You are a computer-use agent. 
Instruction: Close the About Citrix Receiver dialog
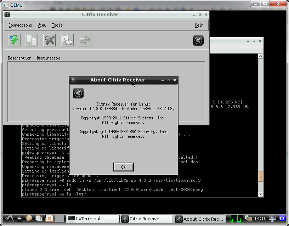coord(175,80)
